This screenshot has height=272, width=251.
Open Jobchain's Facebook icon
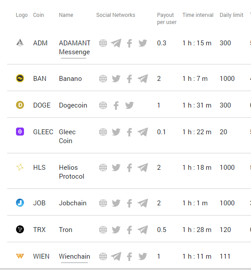click(129, 203)
